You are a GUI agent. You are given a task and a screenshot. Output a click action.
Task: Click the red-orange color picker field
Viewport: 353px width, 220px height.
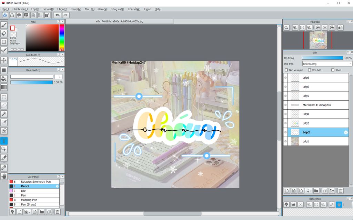pyautogui.click(x=42, y=37)
